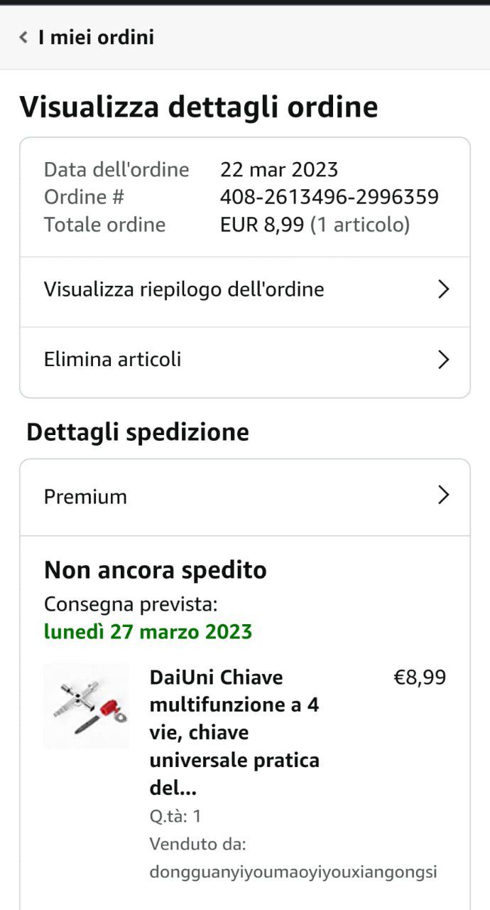Open the Premium shipping row
The height and width of the screenshot is (910, 490).
coord(245,496)
